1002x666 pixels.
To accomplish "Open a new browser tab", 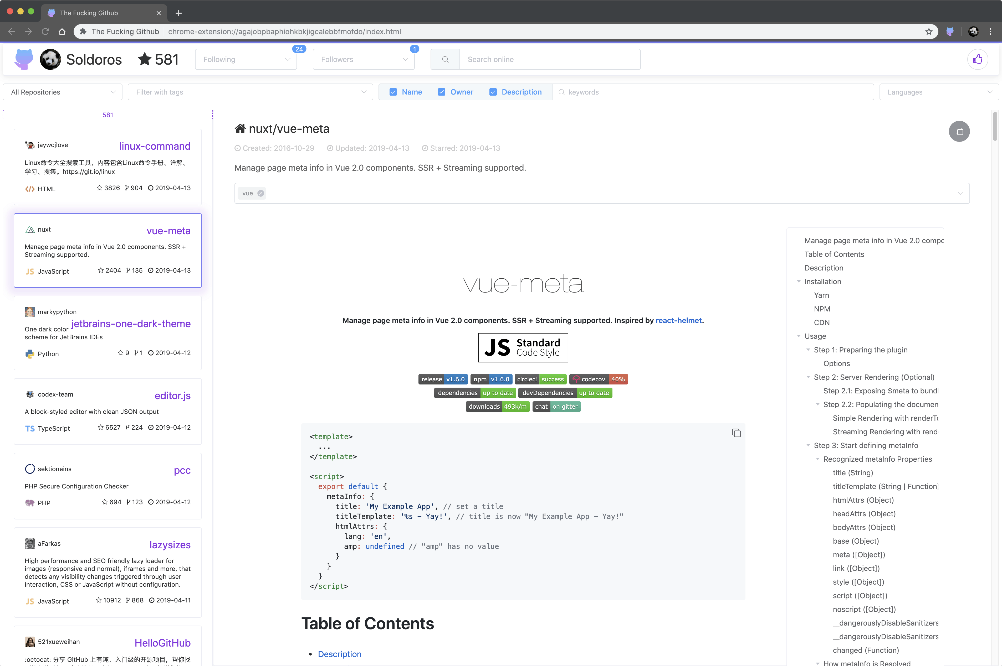I will point(178,13).
